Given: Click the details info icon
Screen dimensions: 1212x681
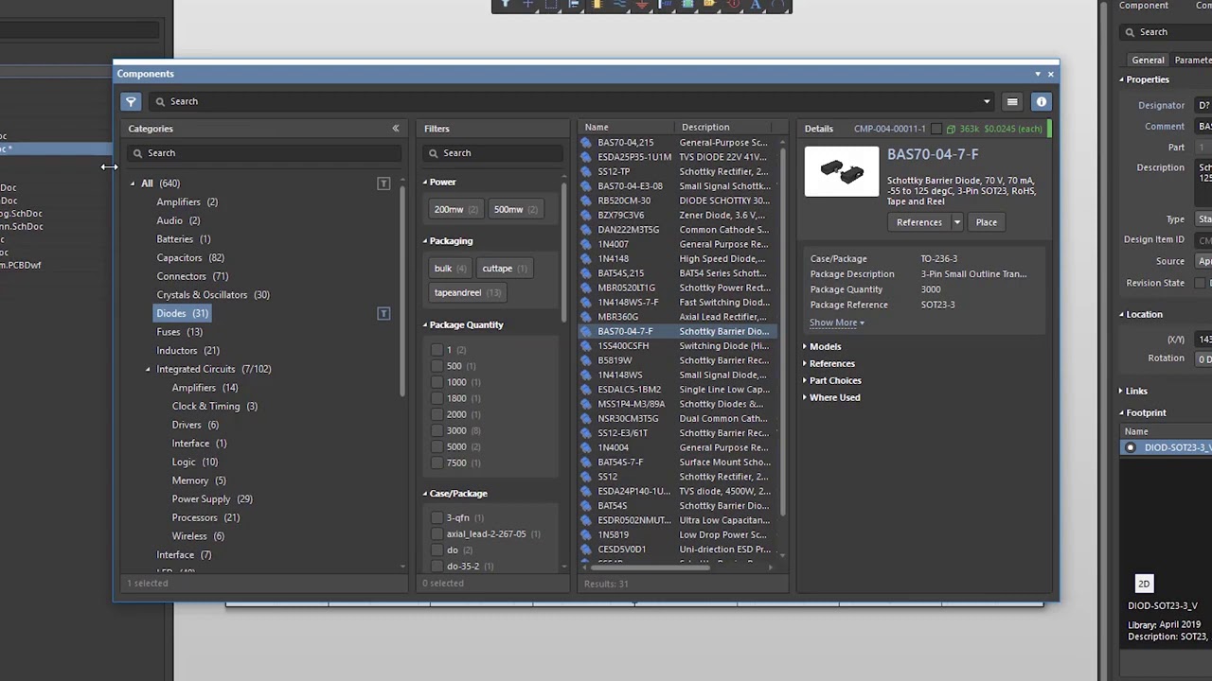Looking at the screenshot, I should click(x=1041, y=101).
